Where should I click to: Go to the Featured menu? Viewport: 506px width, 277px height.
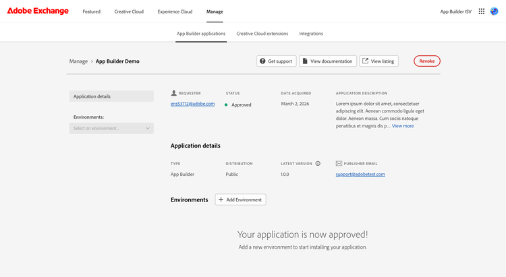91,11
